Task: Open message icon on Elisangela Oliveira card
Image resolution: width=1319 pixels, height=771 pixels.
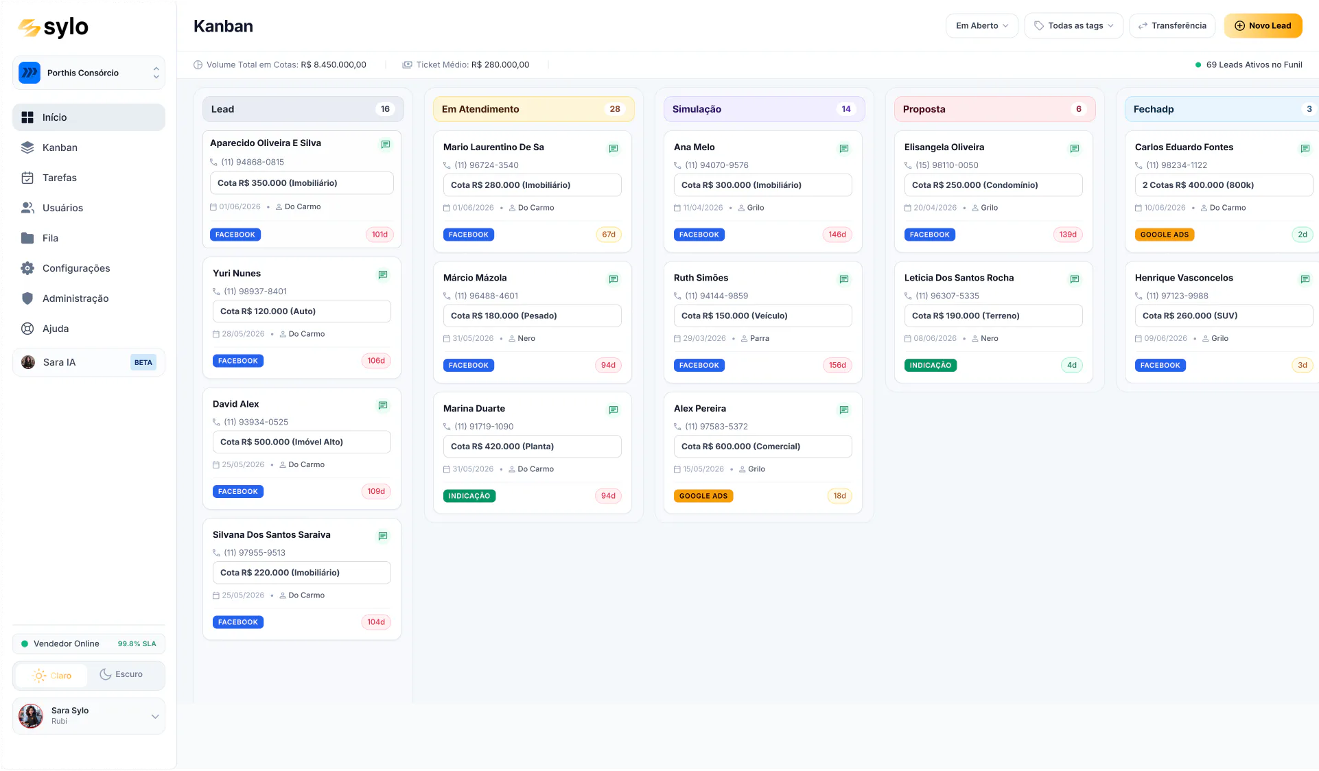Action: [x=1075, y=148]
